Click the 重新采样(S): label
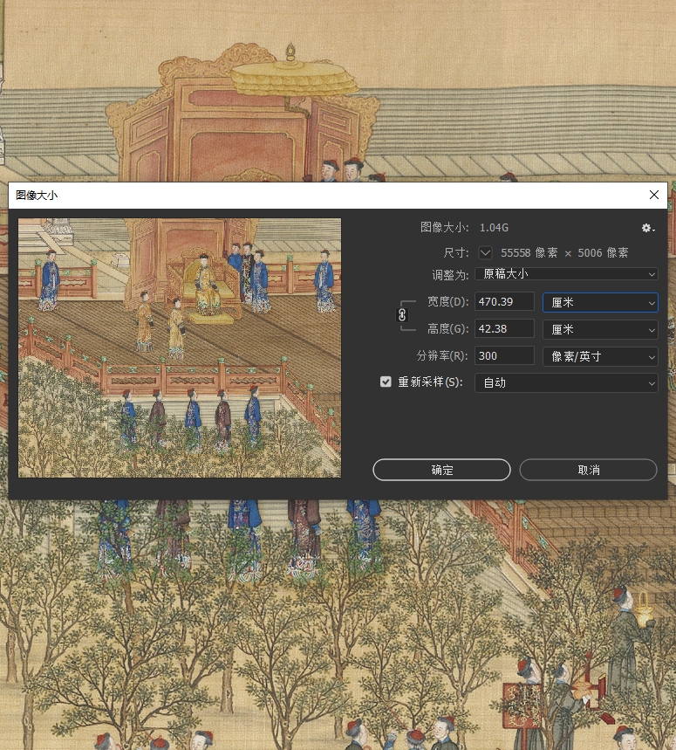676x750 pixels. pyautogui.click(x=430, y=382)
